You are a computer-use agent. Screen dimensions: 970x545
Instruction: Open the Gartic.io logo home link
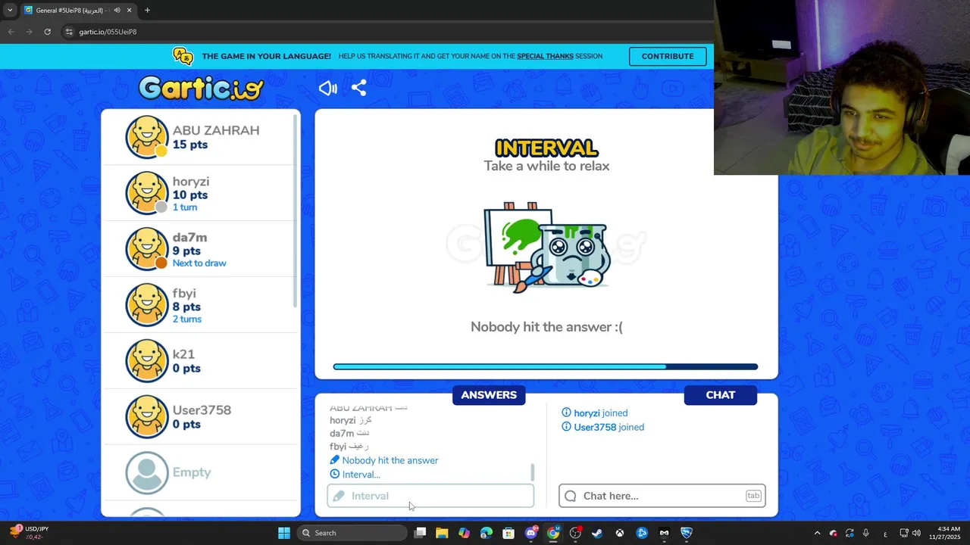[201, 88]
